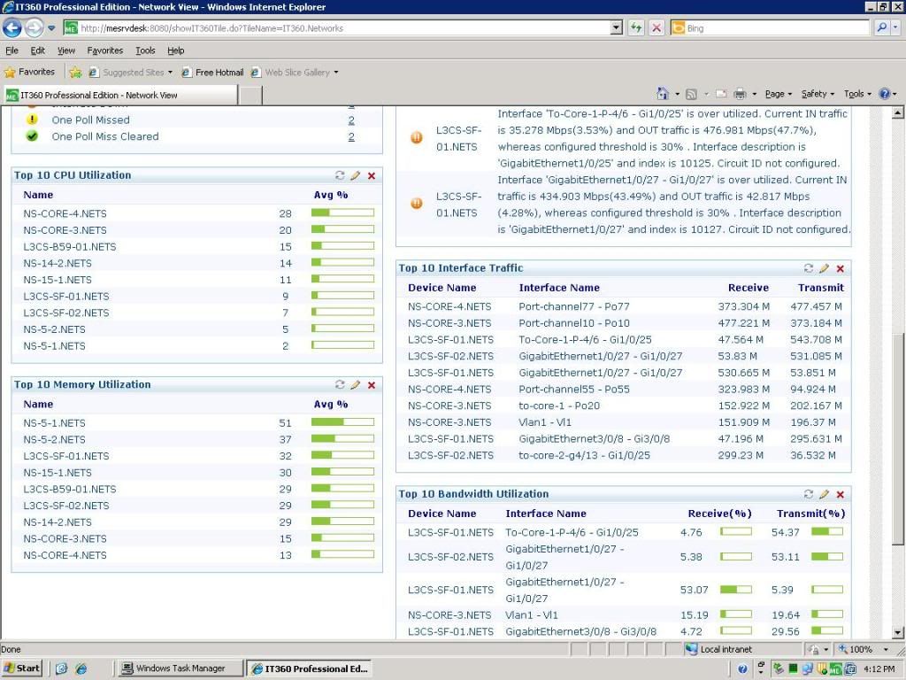Open the File menu
Screen dimensions: 906x680
point(12,50)
